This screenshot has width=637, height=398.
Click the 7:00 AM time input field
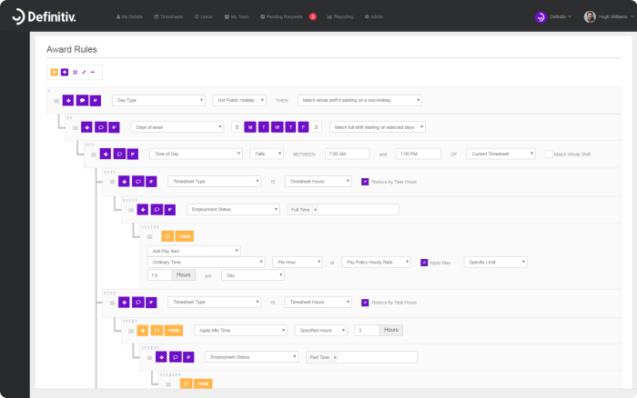(347, 154)
